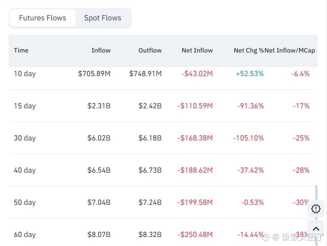The image size is (327, 246).
Task: Select the 40 day row label
Action: pyautogui.click(x=25, y=170)
